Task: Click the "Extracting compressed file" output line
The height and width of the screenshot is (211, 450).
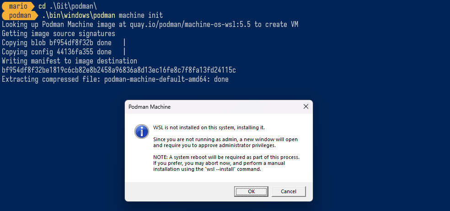Action: coord(115,79)
